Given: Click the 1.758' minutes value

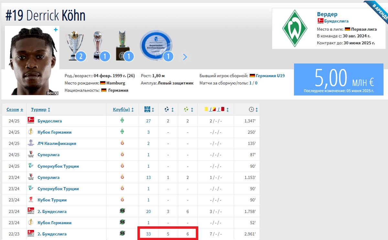Looking at the screenshot, I should pos(250,212).
